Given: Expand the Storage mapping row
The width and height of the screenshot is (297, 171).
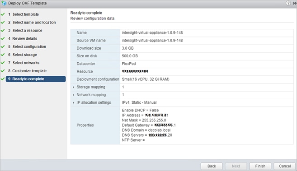Looking at the screenshot, I should click(74, 87).
